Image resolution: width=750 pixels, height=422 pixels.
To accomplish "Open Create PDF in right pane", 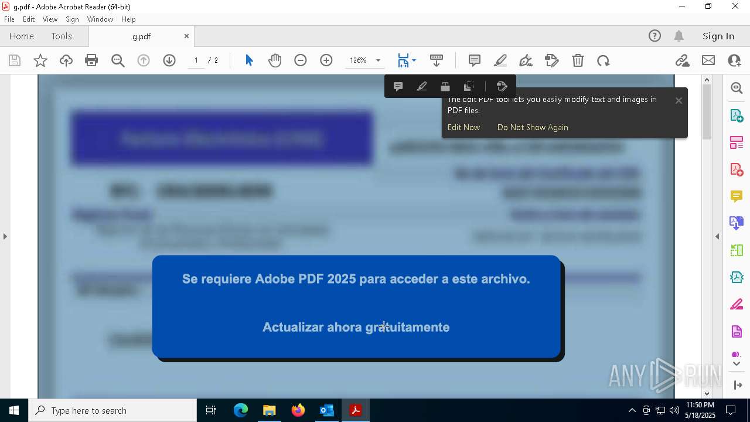I will (737, 169).
